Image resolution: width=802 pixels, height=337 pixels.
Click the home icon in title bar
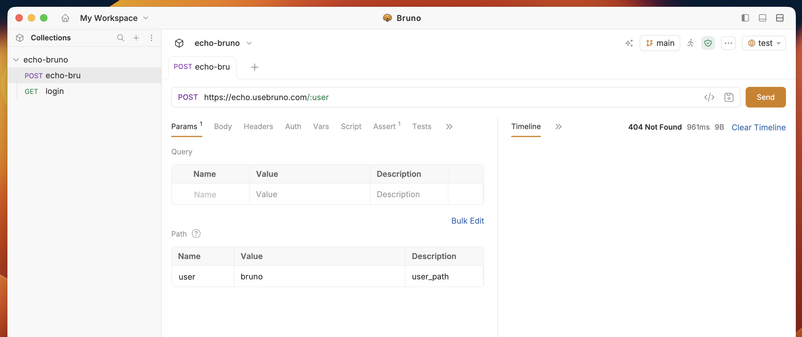pyautogui.click(x=65, y=18)
